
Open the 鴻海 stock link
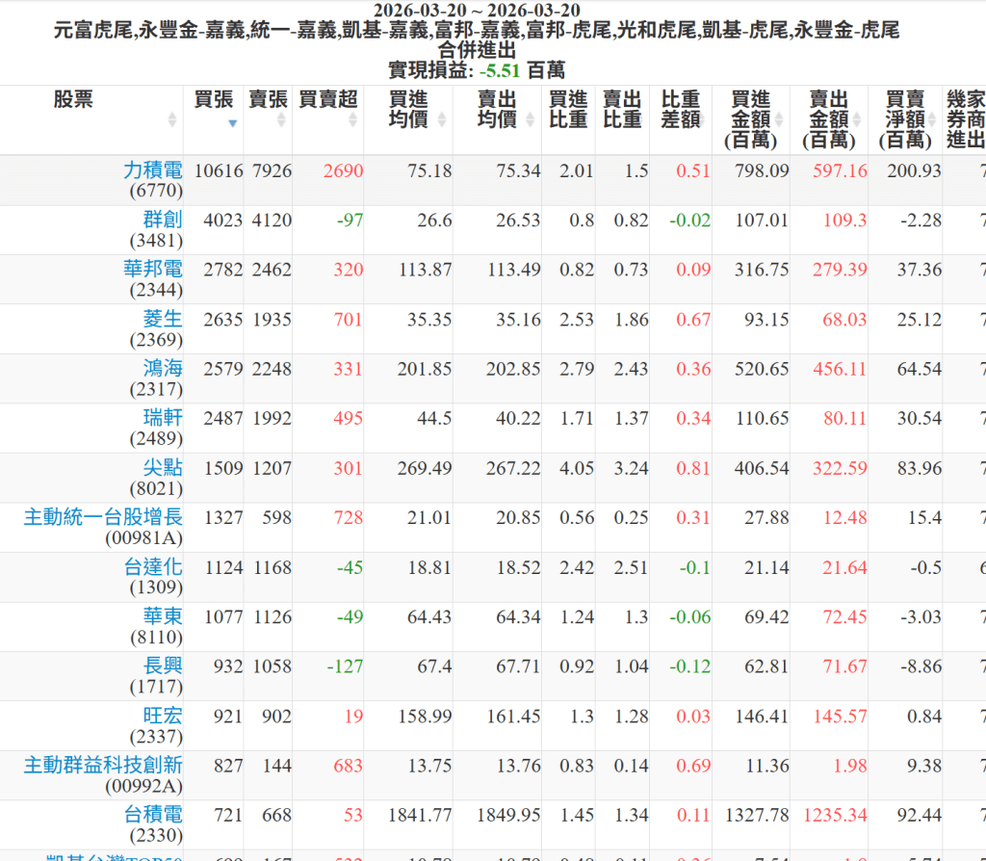[x=162, y=369]
